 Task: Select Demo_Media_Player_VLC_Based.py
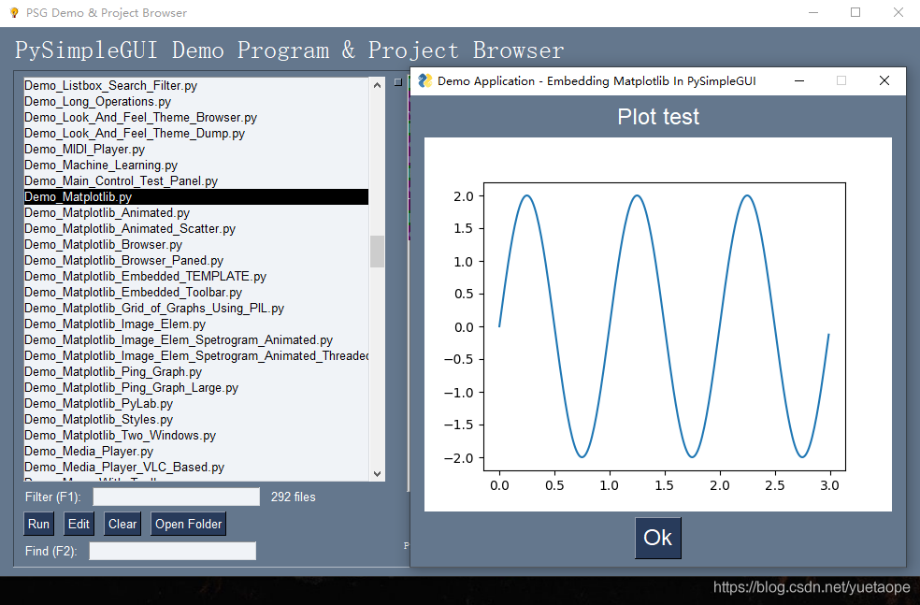point(196,467)
